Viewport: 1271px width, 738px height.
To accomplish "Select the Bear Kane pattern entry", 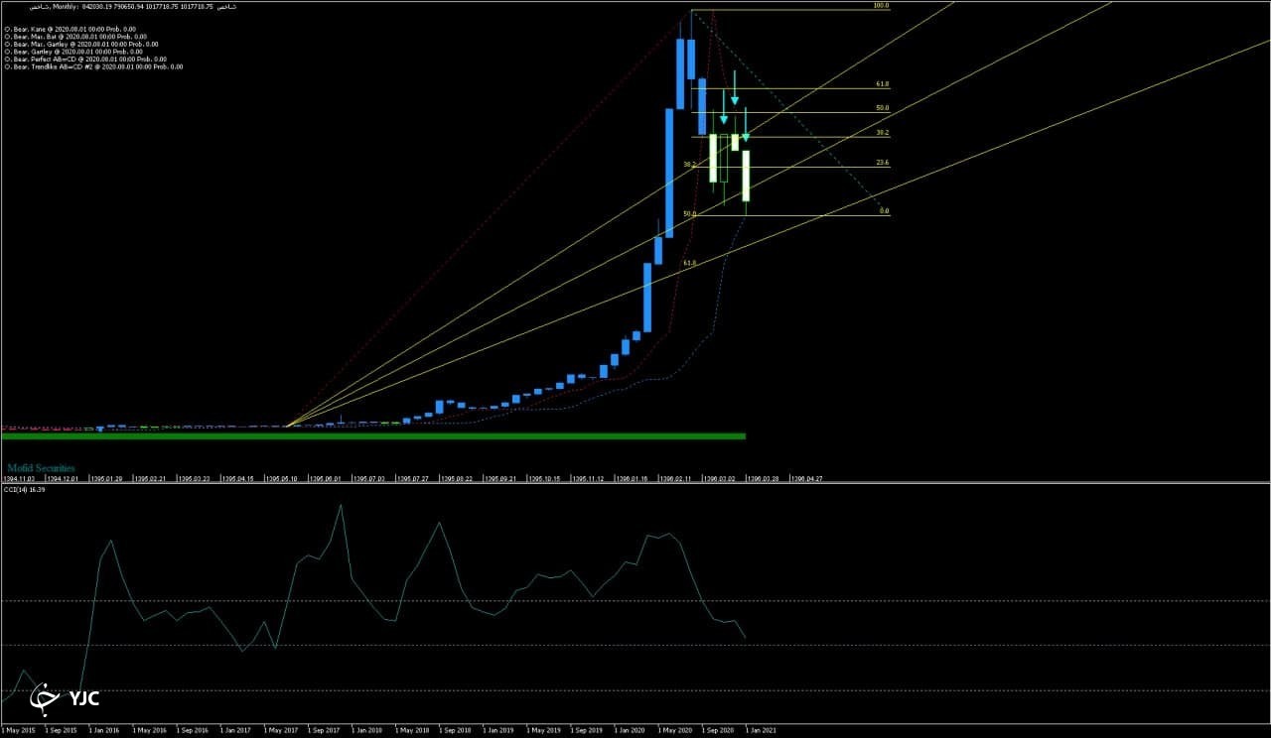I will [x=71, y=30].
